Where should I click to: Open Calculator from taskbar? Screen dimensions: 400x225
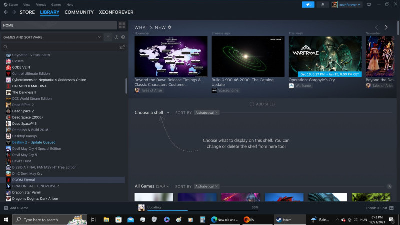click(x=203, y=219)
